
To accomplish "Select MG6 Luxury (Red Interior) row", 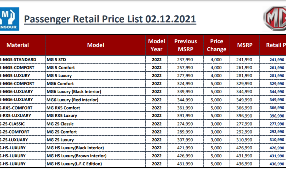I will point(73,100).
